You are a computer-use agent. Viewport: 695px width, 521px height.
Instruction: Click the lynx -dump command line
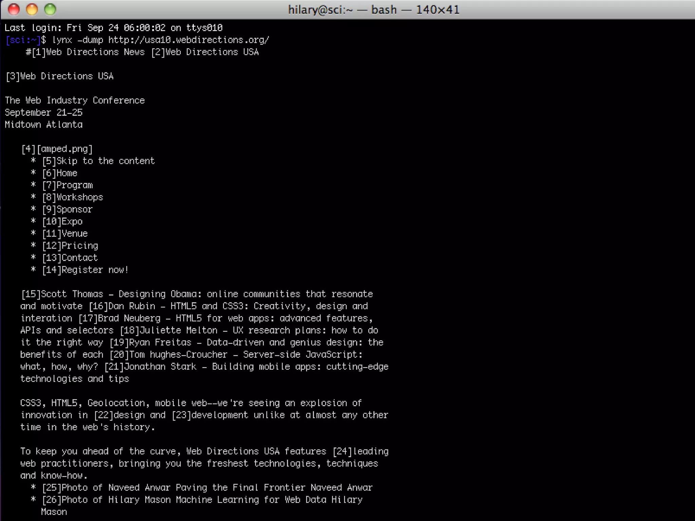pos(160,40)
